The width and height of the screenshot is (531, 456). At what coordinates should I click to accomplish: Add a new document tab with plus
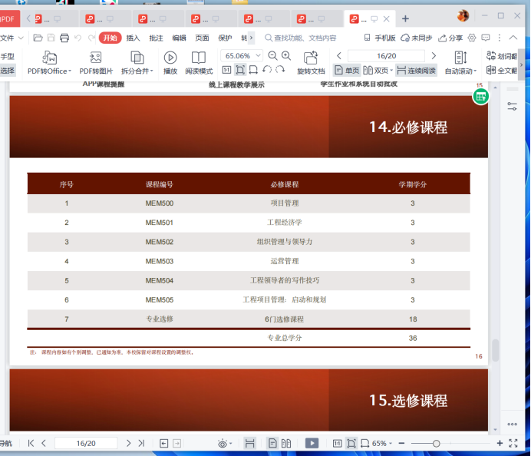405,18
